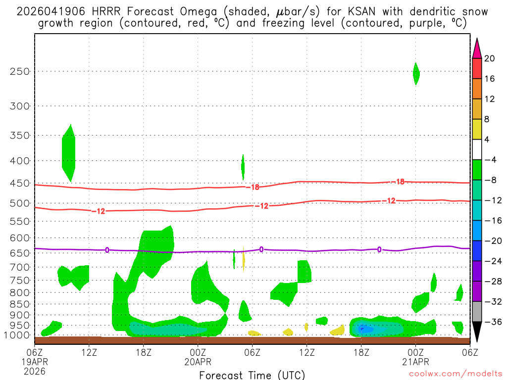
Task: Click the brown ground surface band
Action: click(252, 340)
